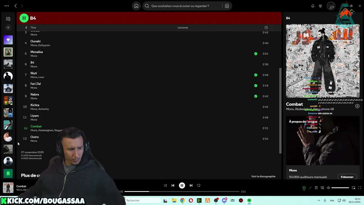Click the 'Voir la discographie' link

263,177
